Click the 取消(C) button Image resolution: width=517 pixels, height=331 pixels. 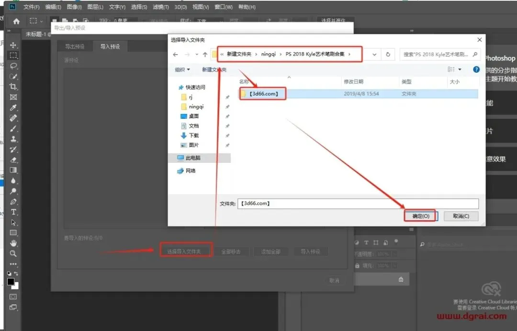[x=461, y=216]
